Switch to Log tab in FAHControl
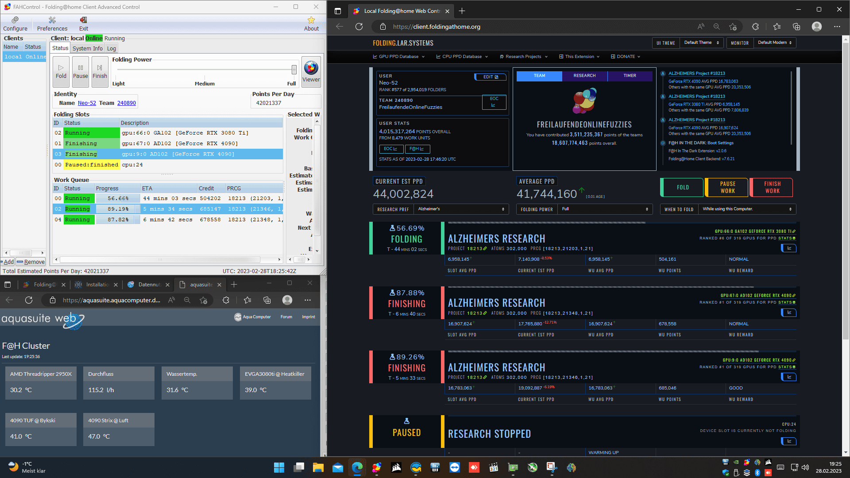850x478 pixels. click(x=112, y=49)
